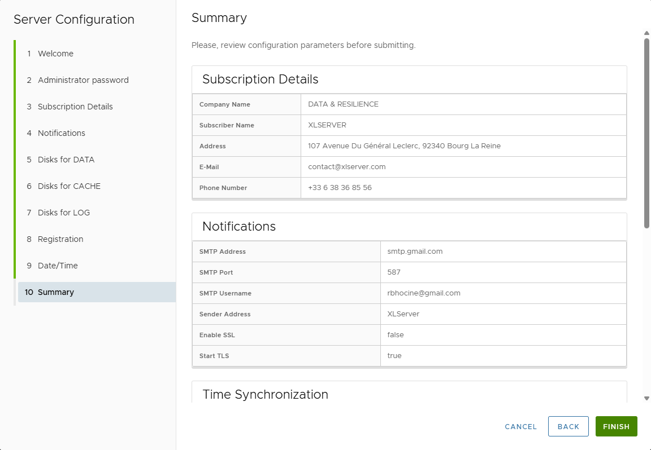The height and width of the screenshot is (450, 651).
Task: Click the Subscription Details section heading
Action: coord(261,79)
